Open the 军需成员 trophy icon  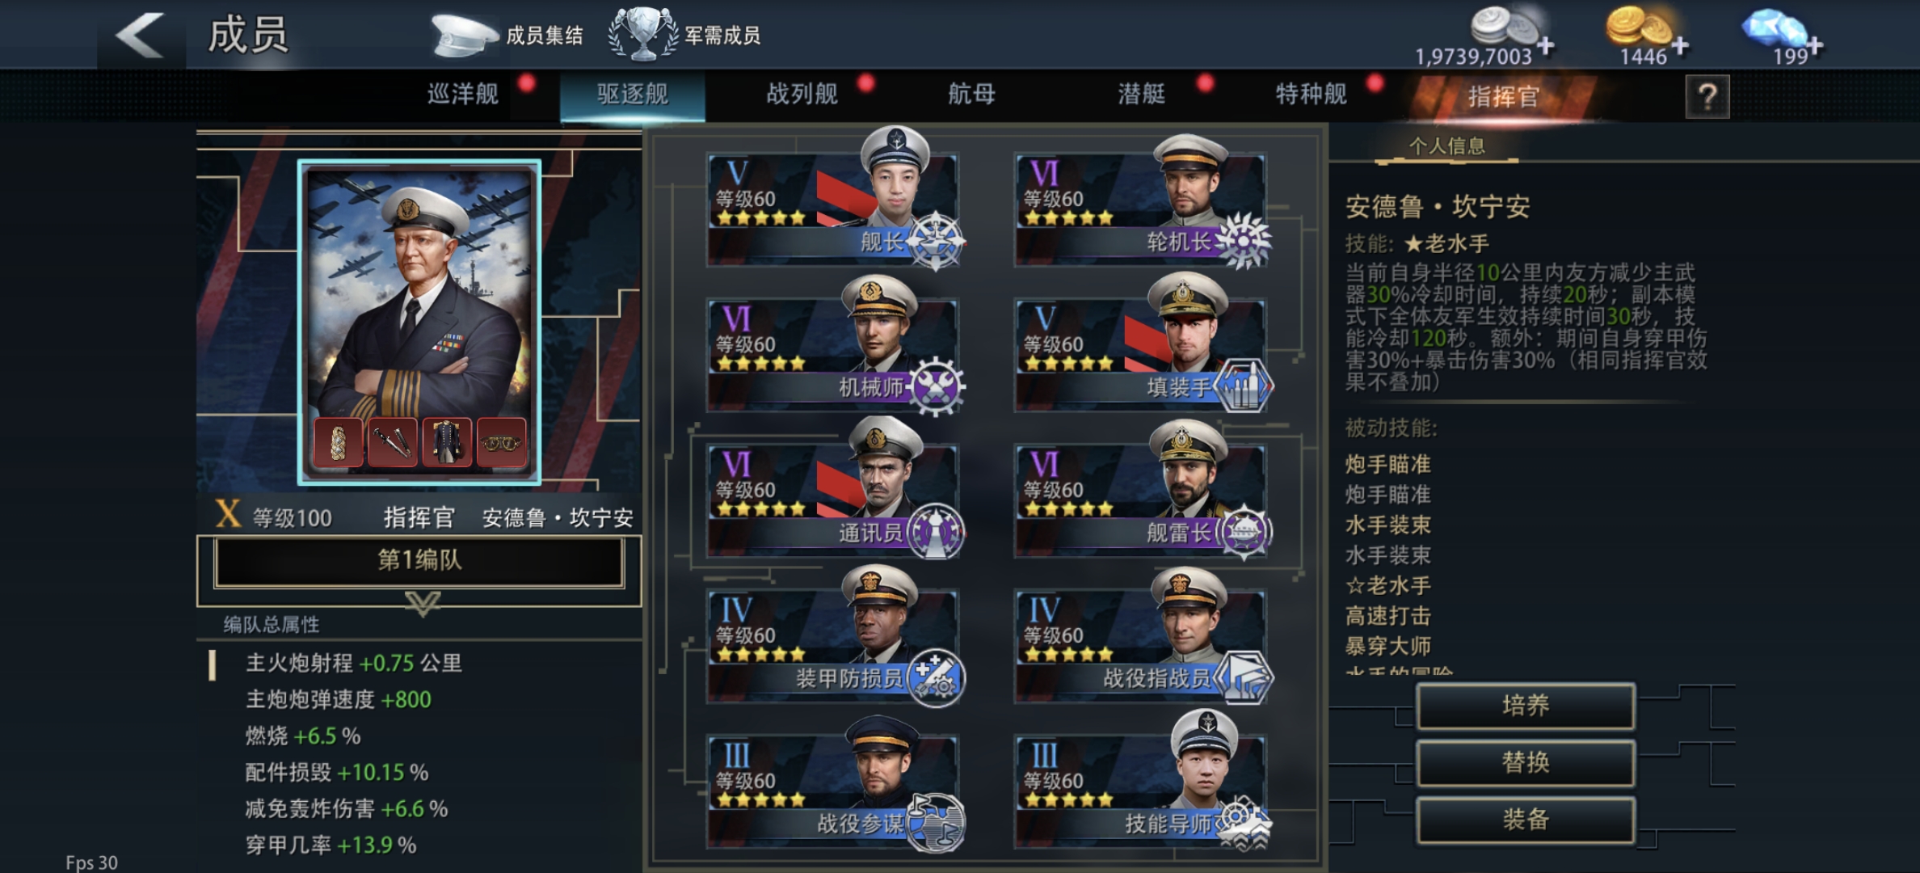(643, 34)
